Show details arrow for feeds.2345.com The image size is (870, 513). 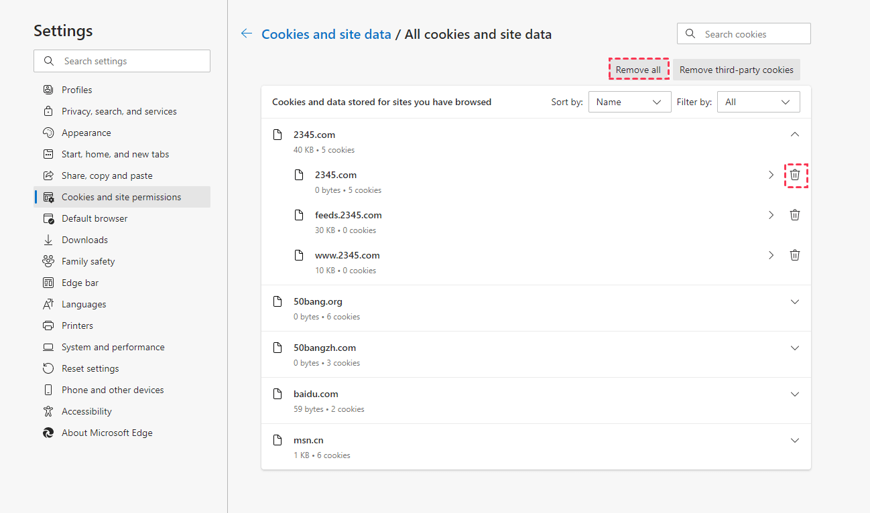(771, 215)
